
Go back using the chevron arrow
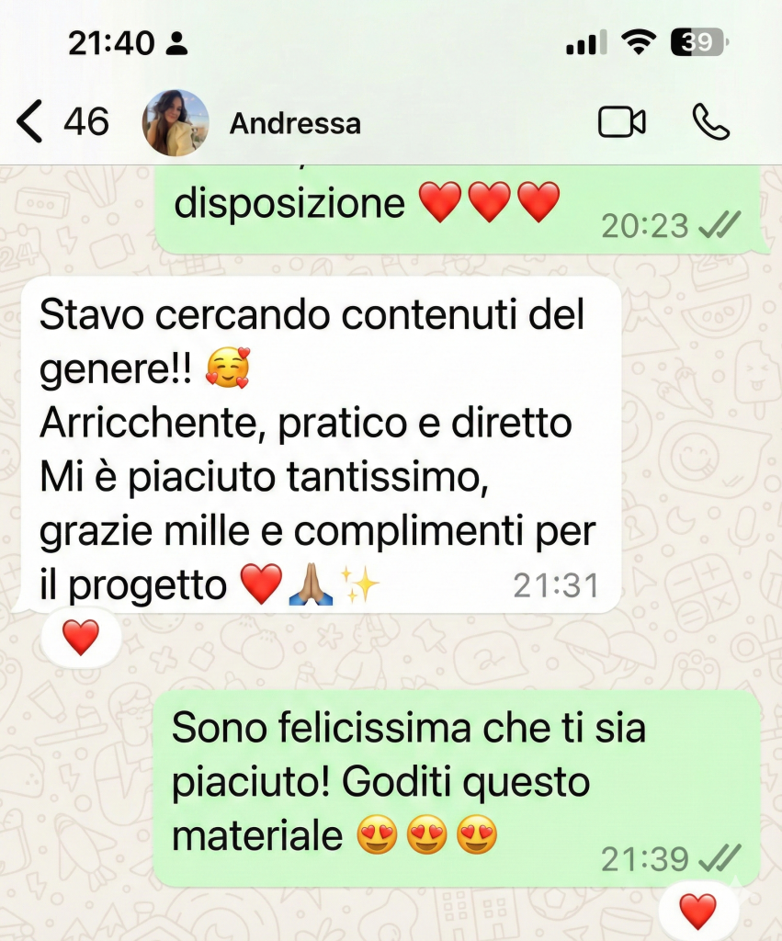[29, 121]
